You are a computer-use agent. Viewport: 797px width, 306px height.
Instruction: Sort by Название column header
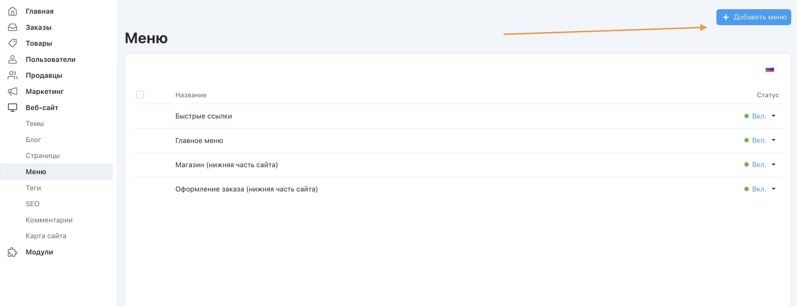pyautogui.click(x=190, y=95)
